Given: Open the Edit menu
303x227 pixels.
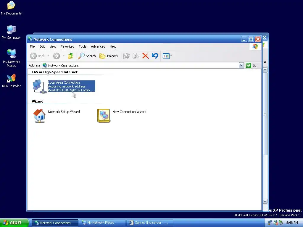Looking at the screenshot, I should [x=42, y=46].
